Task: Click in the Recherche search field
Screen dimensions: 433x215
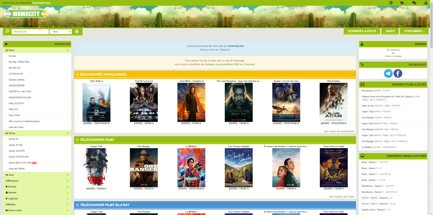Action: [x=30, y=32]
